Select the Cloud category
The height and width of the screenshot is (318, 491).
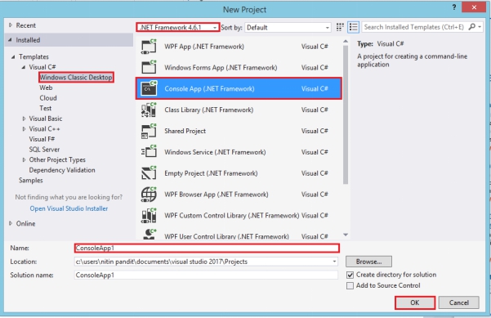point(48,98)
